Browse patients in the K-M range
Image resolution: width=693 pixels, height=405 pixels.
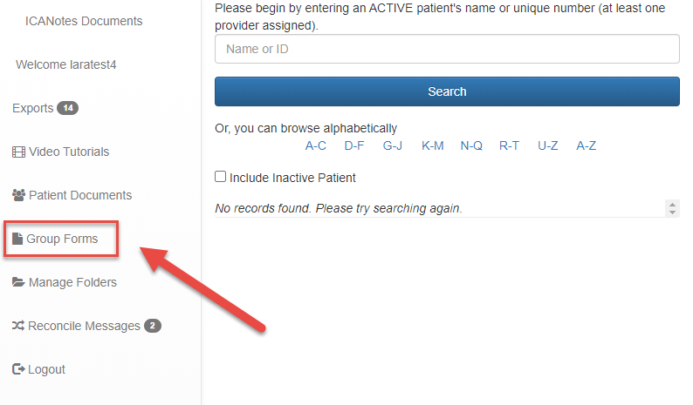click(432, 145)
